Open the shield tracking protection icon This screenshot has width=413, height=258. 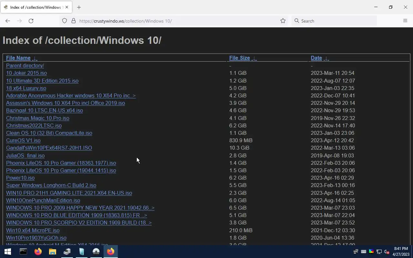click(x=65, y=21)
